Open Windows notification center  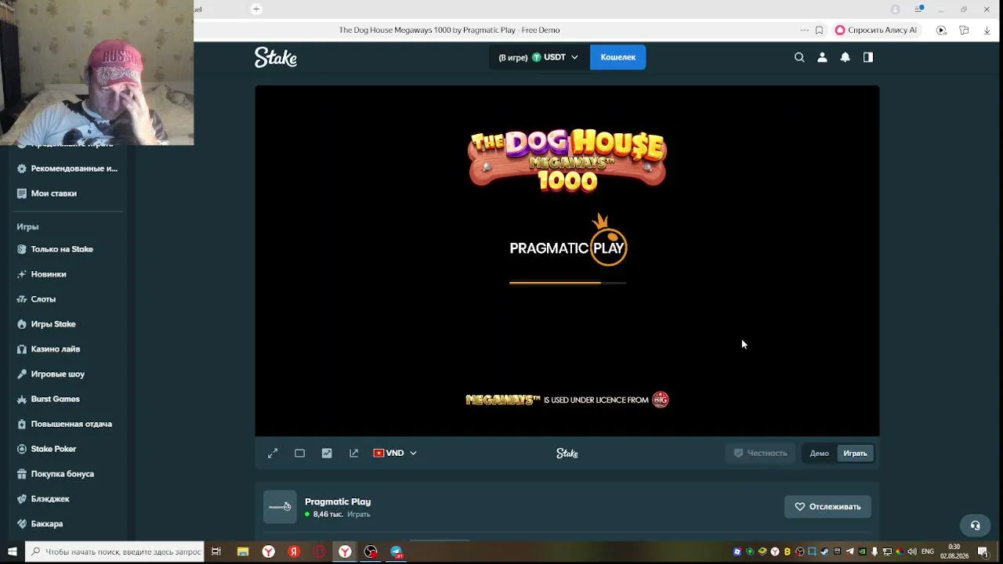[983, 551]
